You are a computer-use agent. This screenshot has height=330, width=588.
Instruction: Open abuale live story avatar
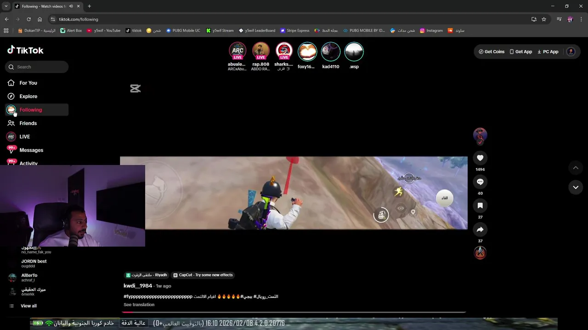pos(237,51)
